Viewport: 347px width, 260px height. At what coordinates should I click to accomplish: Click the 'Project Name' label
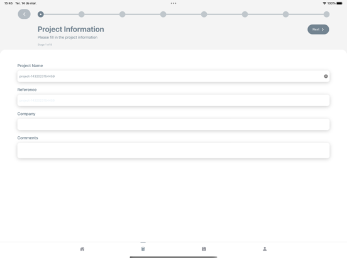point(30,66)
